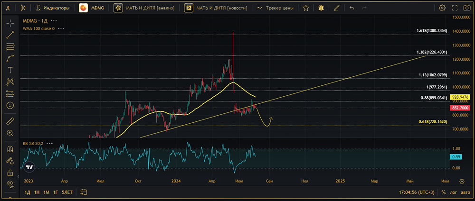The height and width of the screenshot is (201, 475).
Task: Take a chart snapshot with camera icon
Action: coord(466,8)
